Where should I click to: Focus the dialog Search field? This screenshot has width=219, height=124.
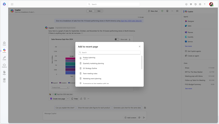(x=109, y=53)
